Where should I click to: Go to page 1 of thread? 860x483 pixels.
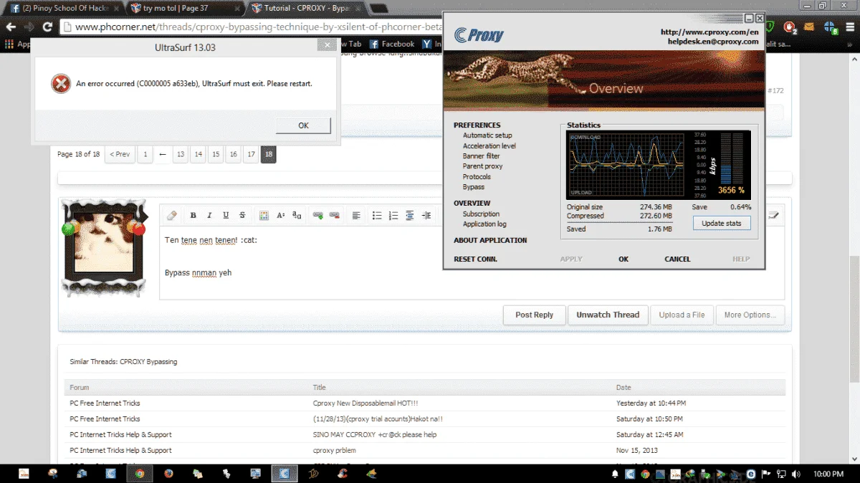pyautogui.click(x=145, y=154)
